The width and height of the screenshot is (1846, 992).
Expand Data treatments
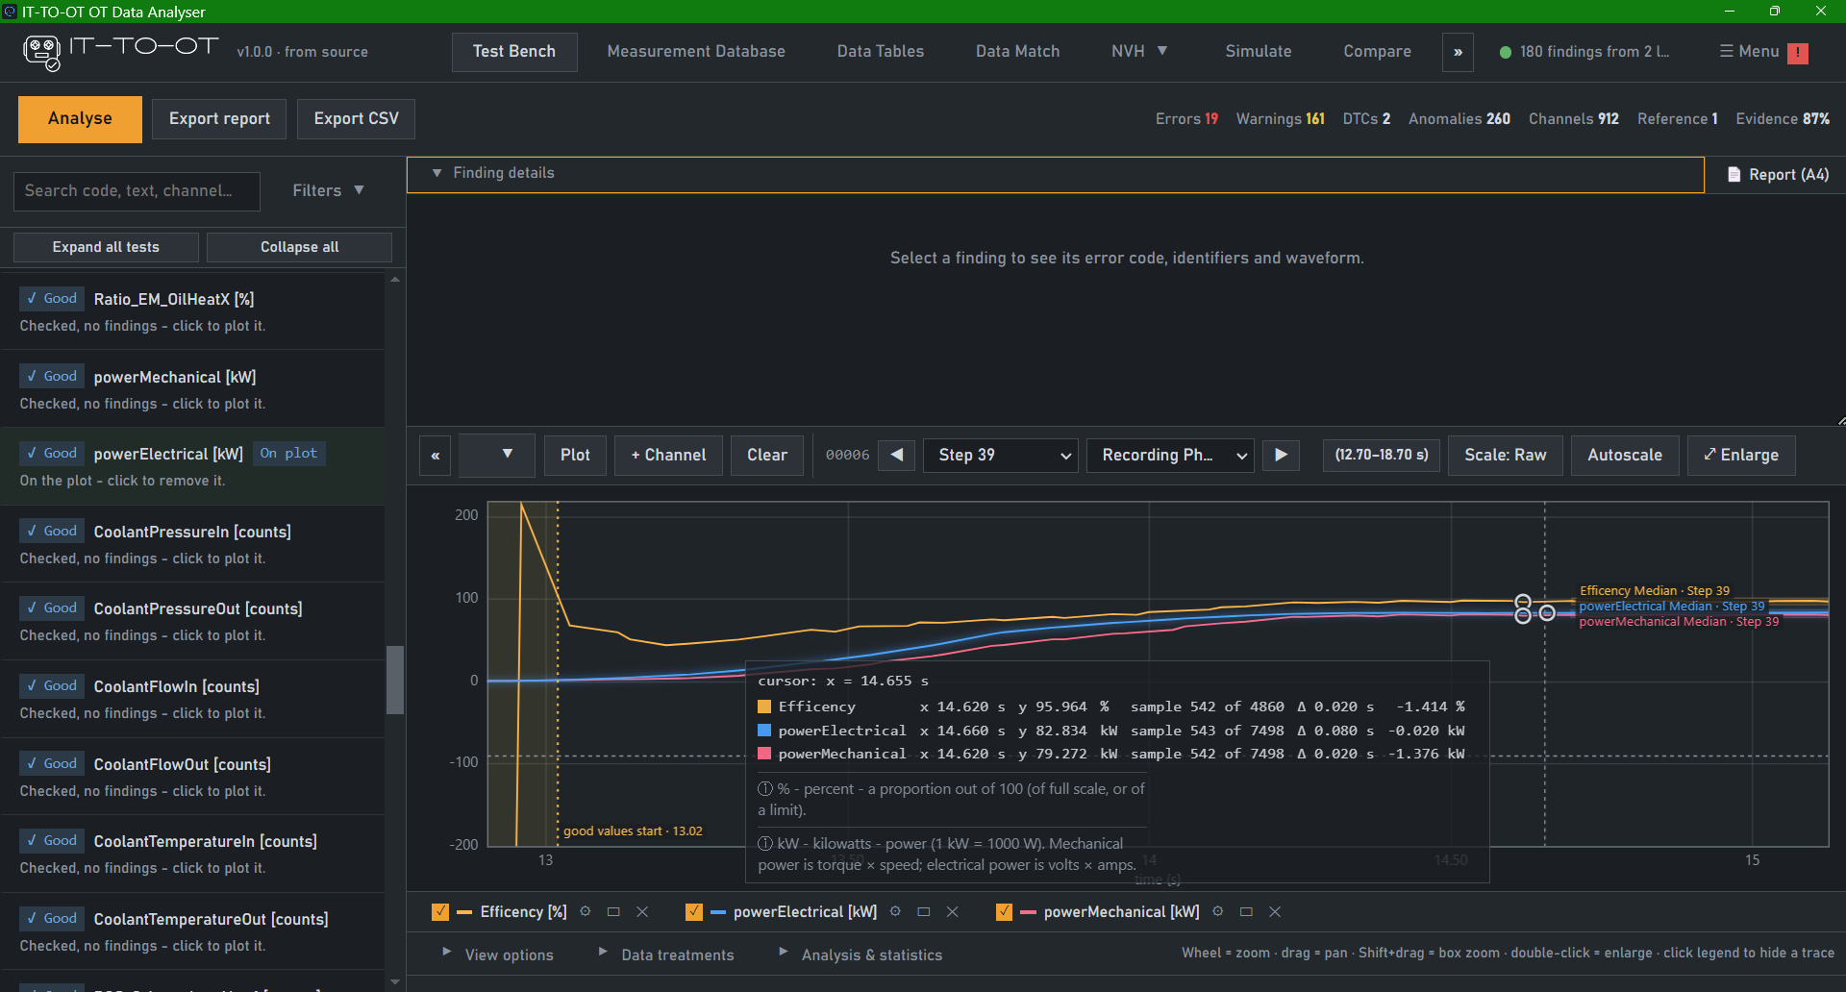(x=665, y=955)
